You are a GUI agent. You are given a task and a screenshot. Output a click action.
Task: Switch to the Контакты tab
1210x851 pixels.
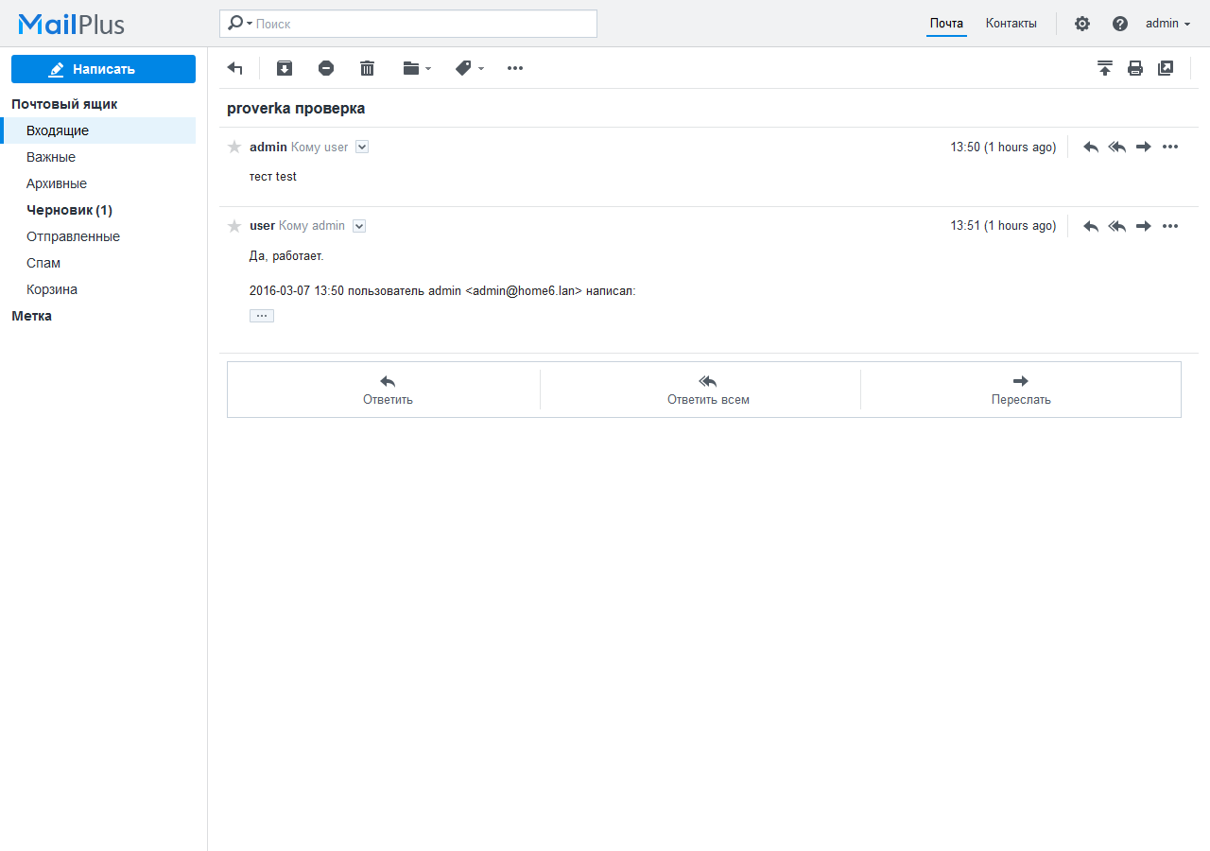coord(1011,24)
